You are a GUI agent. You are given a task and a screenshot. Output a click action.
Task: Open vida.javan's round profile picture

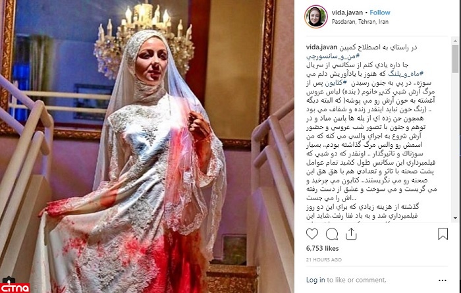(x=316, y=16)
